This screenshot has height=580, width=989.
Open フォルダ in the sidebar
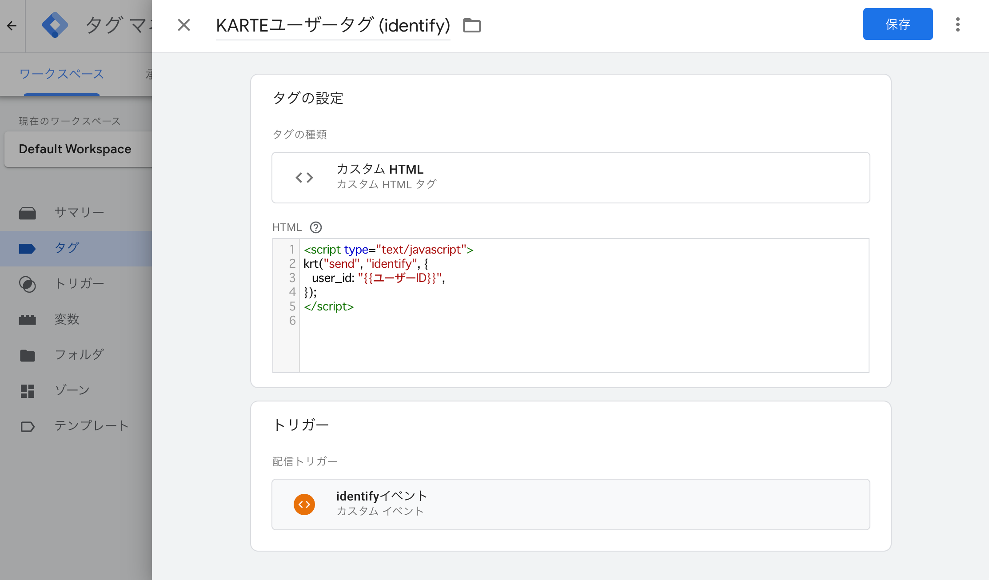[76, 355]
